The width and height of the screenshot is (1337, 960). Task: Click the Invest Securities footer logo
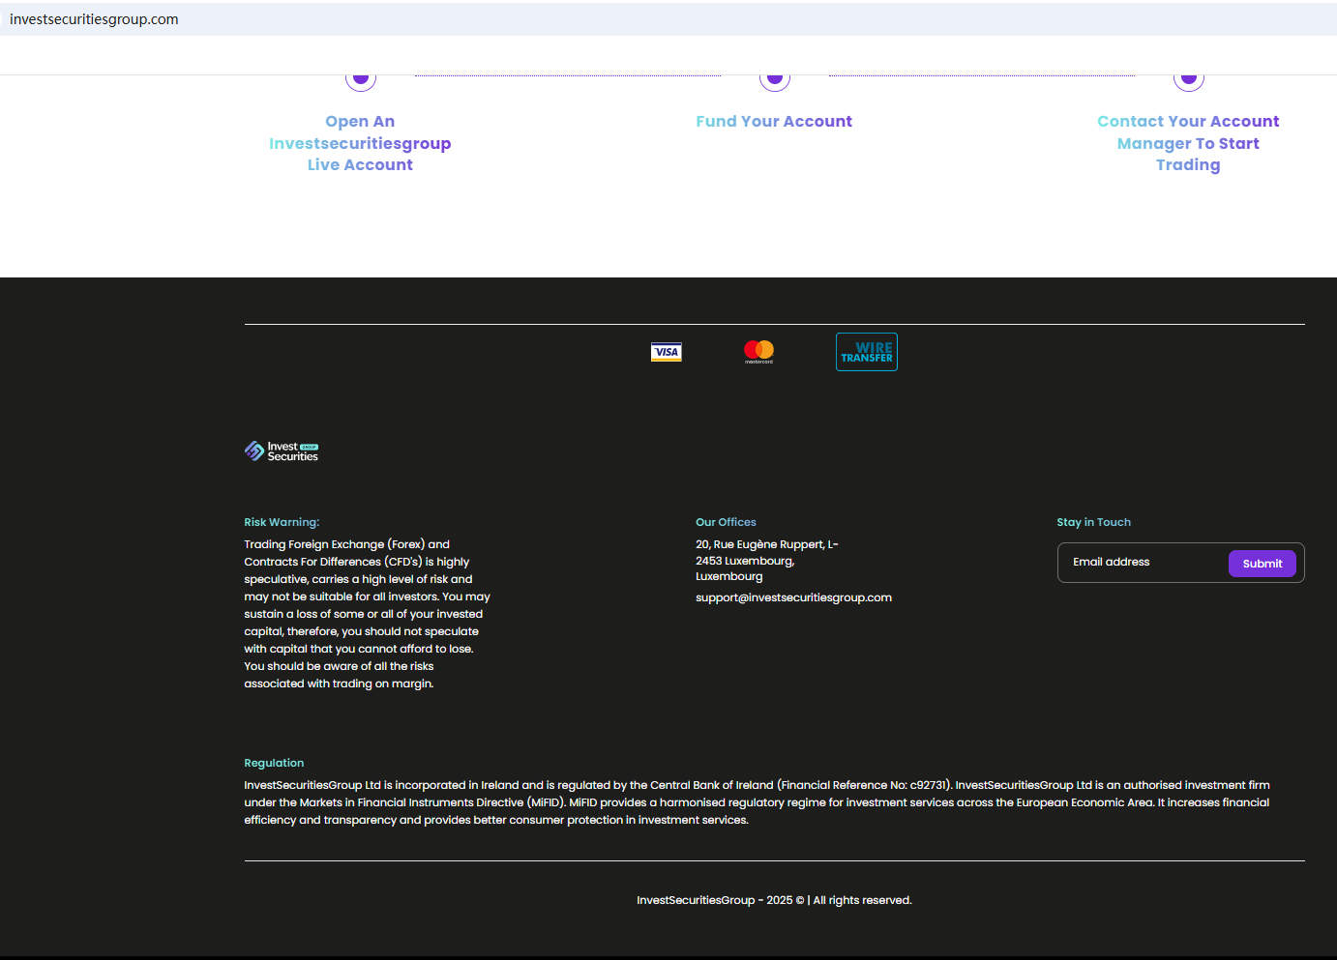coord(282,451)
